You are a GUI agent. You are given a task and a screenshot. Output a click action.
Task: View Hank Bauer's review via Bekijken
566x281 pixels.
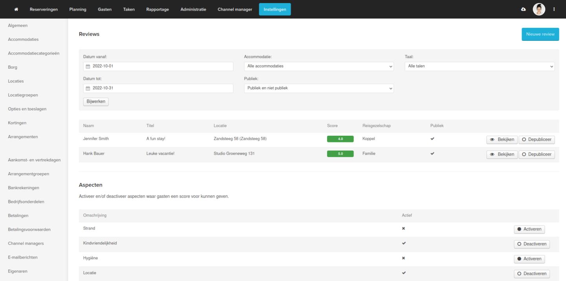pyautogui.click(x=502, y=155)
